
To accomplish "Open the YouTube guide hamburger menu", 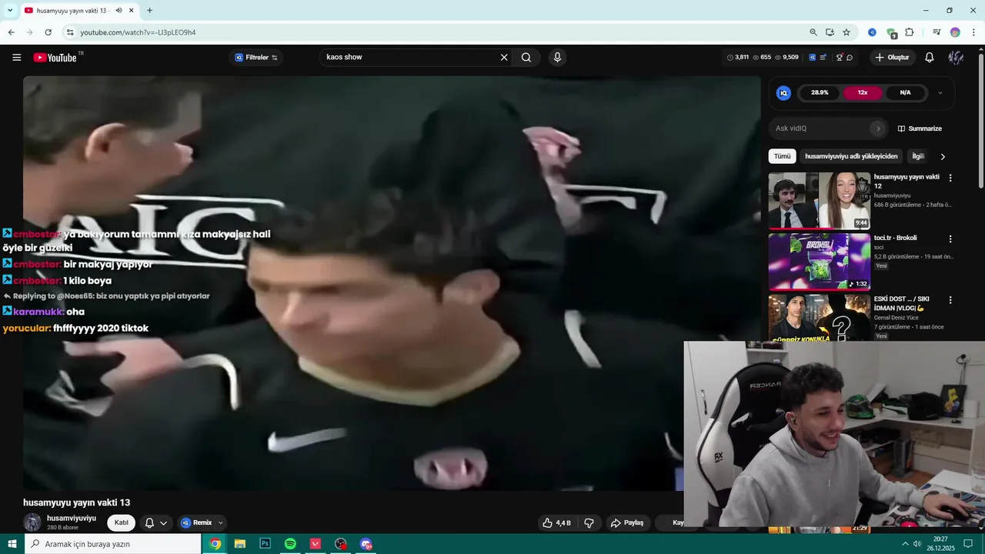I will tap(16, 58).
